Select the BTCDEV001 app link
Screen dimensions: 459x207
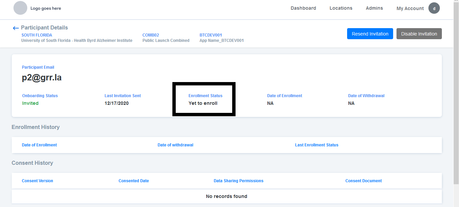click(x=211, y=35)
